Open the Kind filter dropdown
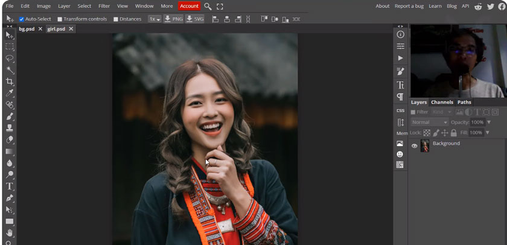Viewport: 507px width, 245px height. click(x=441, y=112)
